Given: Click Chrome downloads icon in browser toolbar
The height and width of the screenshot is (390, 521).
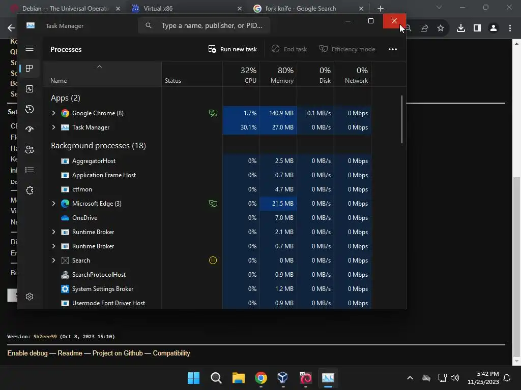Looking at the screenshot, I should point(461,28).
